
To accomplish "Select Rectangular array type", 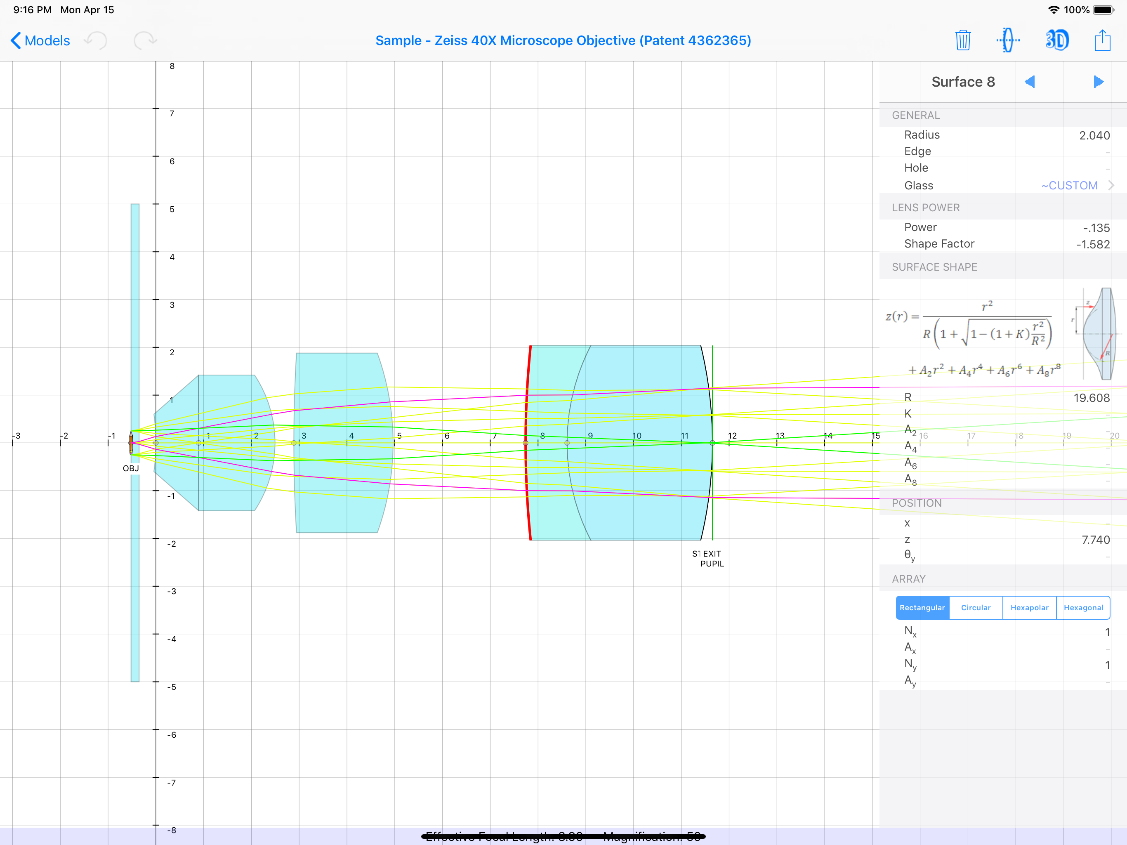I will (922, 607).
